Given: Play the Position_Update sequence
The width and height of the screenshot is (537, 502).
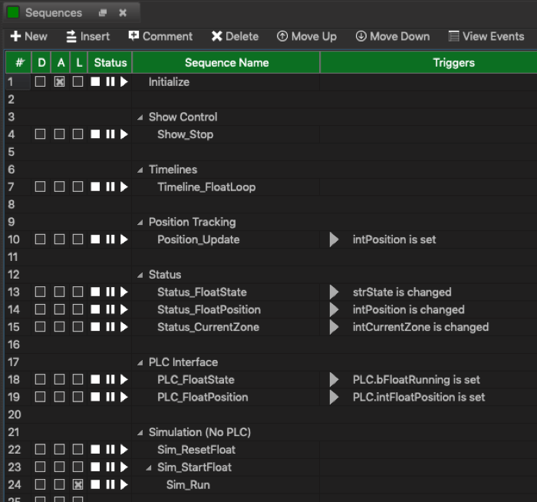Looking at the screenshot, I should tap(124, 239).
